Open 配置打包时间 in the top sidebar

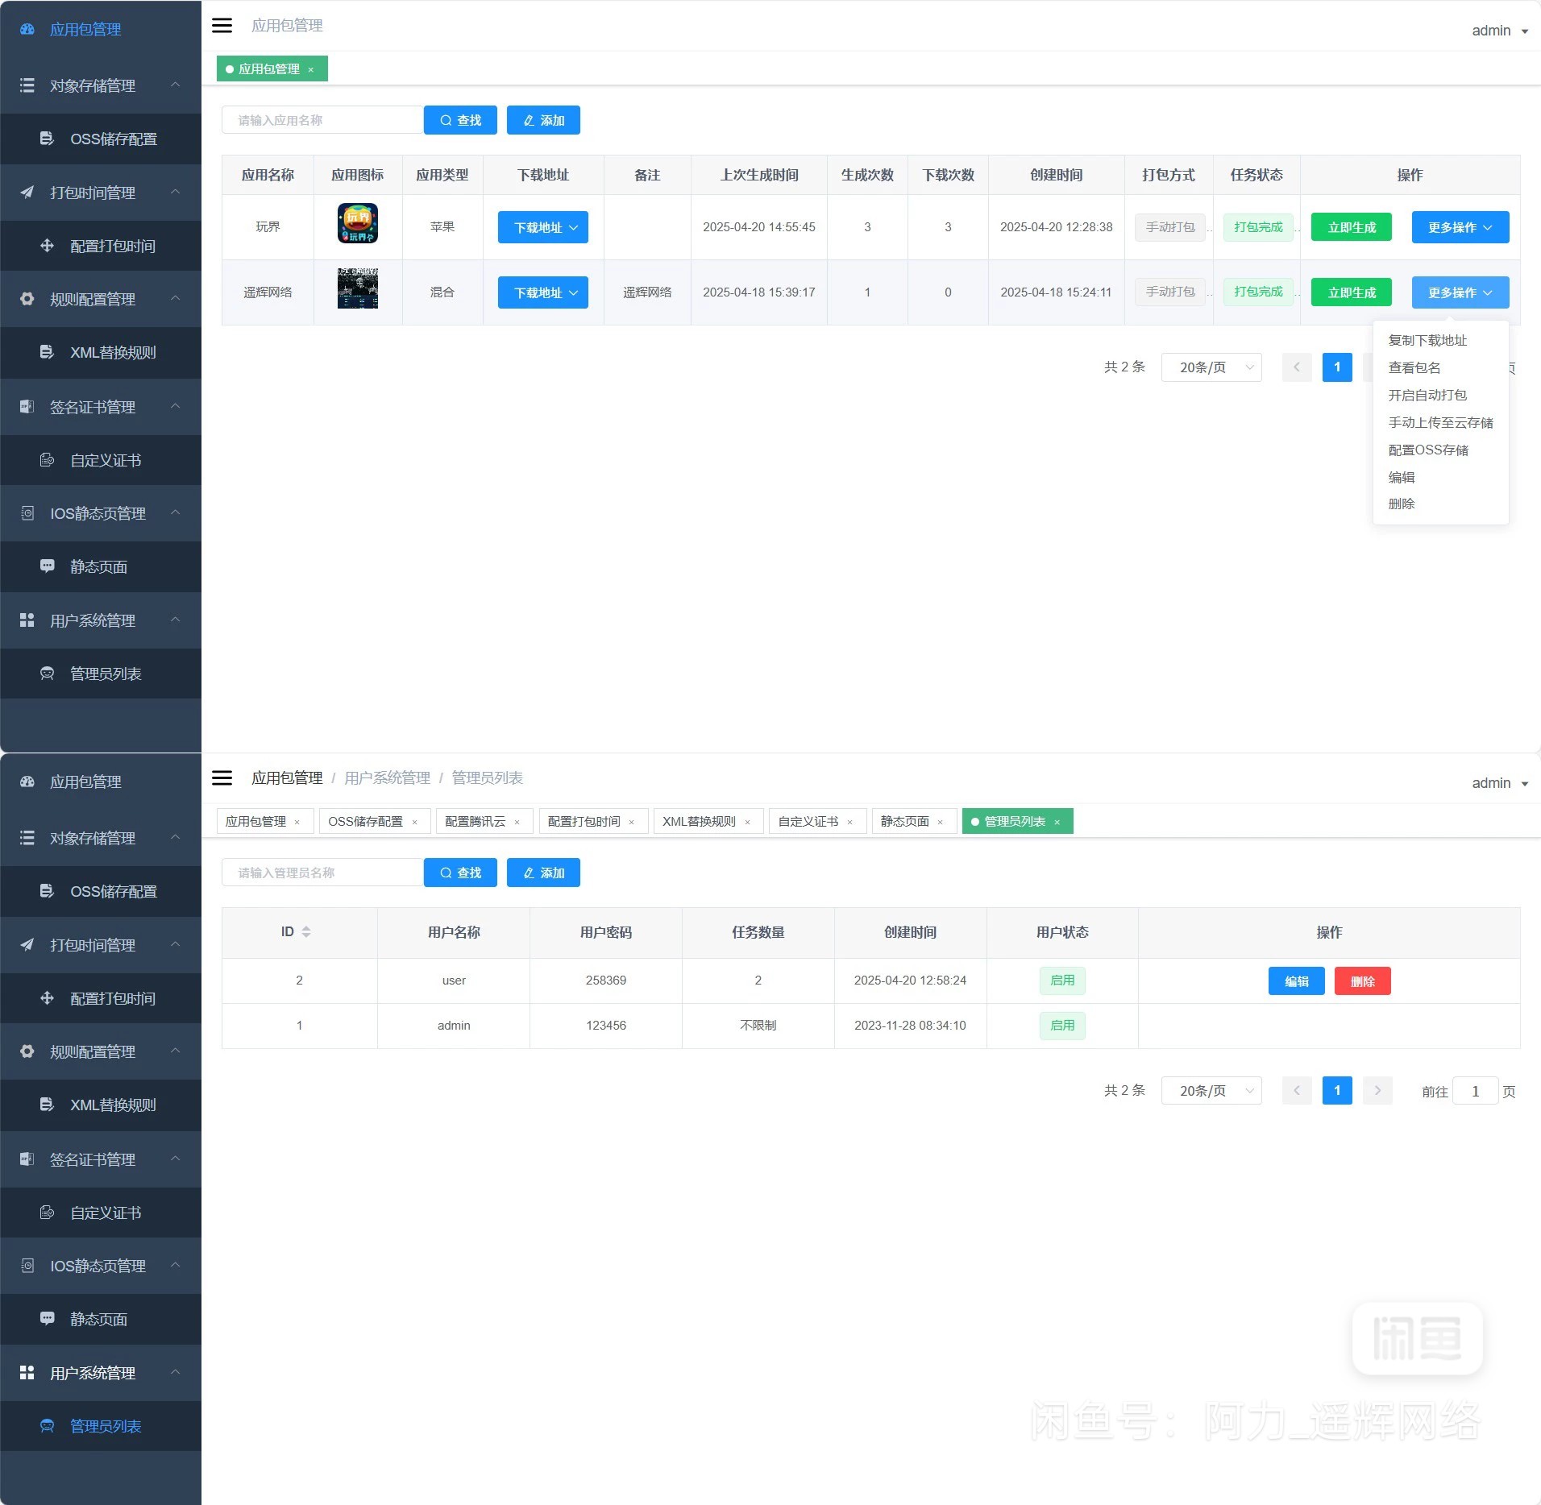112,247
